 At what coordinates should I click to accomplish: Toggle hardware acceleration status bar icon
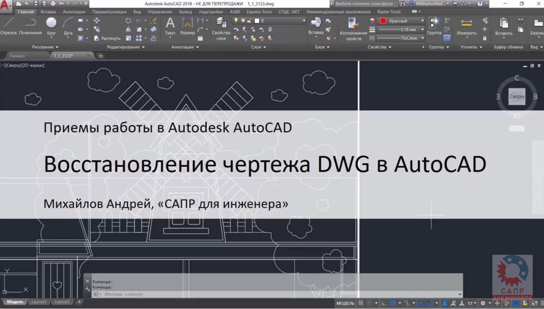(515, 303)
